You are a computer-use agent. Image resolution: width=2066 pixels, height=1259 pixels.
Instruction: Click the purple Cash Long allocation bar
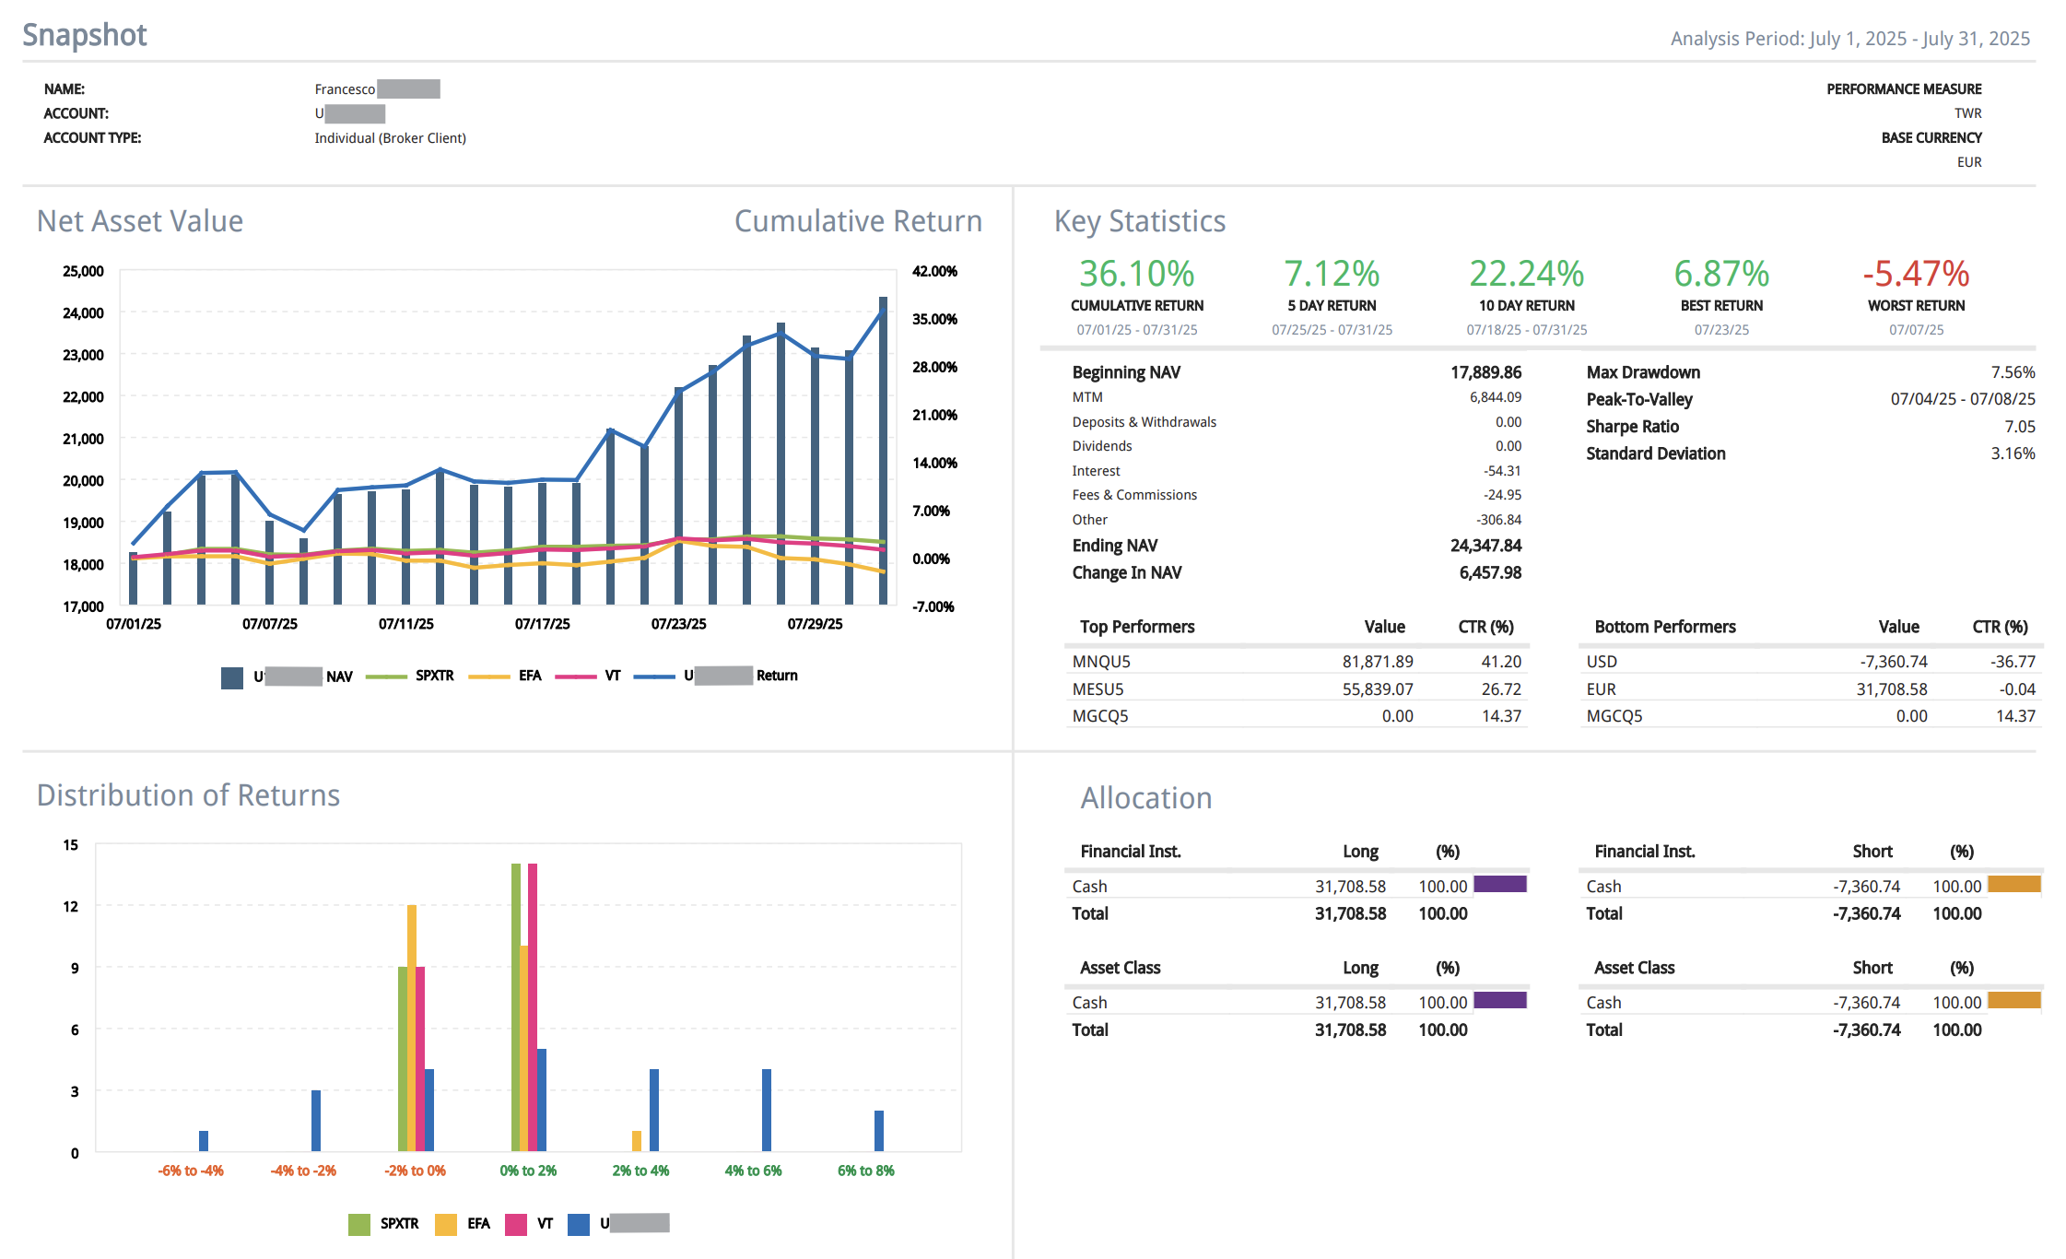[x=1499, y=886]
